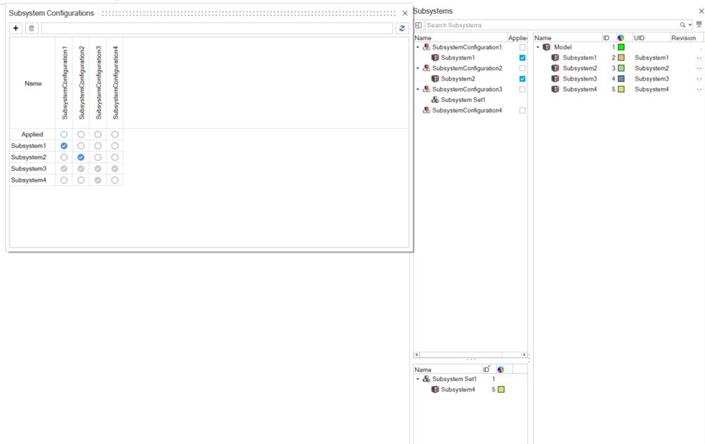This screenshot has height=444, width=705.
Task: Collapse the Model tree node
Action: pos(538,47)
